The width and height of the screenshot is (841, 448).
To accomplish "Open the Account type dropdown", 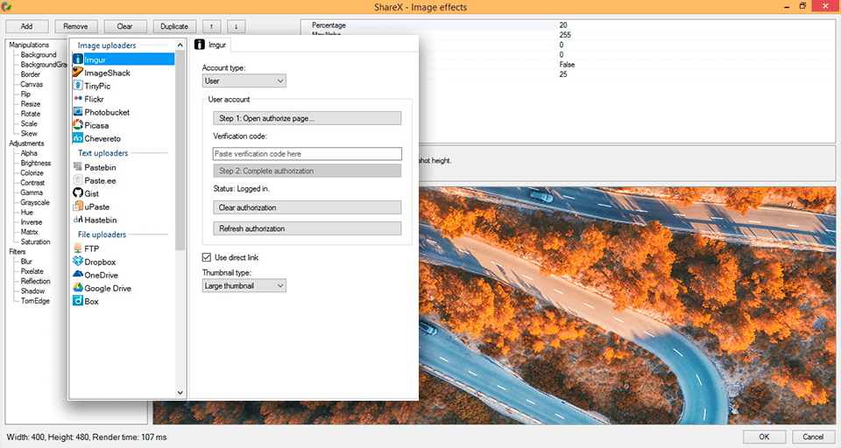I will tap(244, 80).
